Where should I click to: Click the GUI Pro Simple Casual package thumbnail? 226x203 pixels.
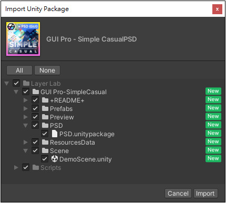pos(23,39)
